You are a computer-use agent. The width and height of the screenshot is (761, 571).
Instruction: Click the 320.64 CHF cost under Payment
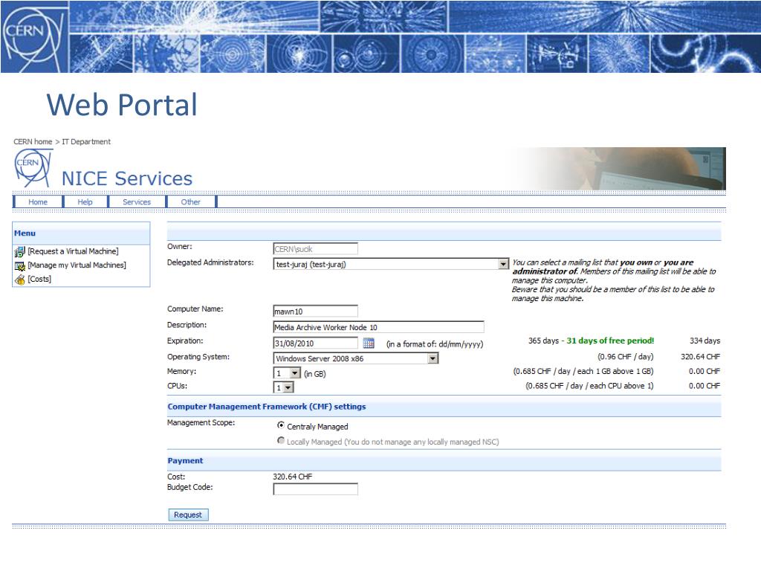(x=293, y=477)
